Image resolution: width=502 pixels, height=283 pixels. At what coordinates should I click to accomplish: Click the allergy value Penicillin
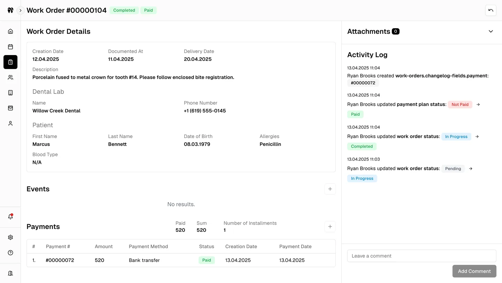pos(270,144)
